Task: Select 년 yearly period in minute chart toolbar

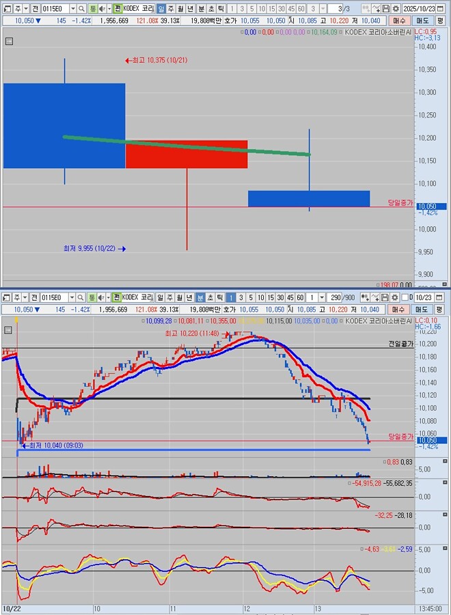Action: click(x=189, y=297)
